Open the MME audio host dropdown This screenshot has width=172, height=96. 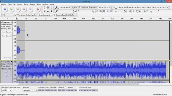point(8,15)
